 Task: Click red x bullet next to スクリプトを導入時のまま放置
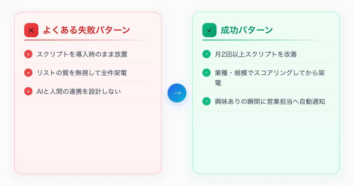click(x=28, y=54)
